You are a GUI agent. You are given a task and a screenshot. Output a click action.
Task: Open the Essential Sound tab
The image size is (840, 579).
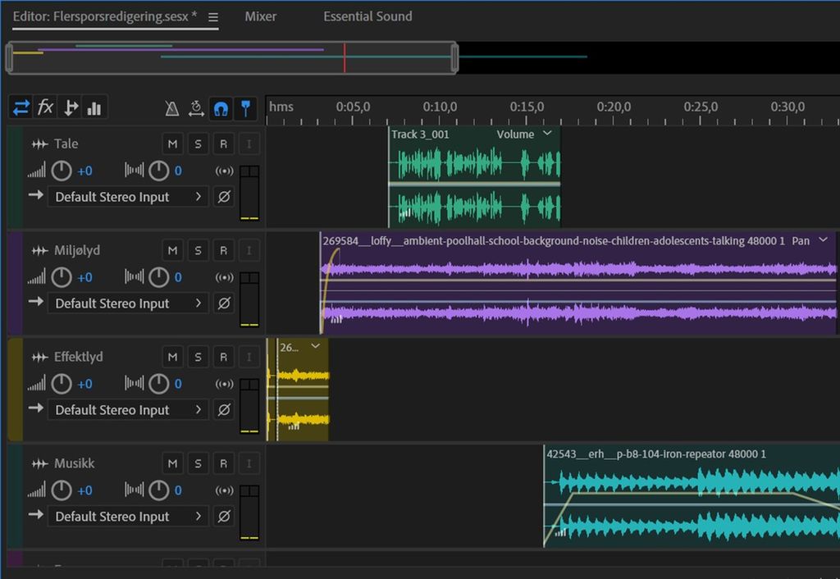pyautogui.click(x=367, y=16)
